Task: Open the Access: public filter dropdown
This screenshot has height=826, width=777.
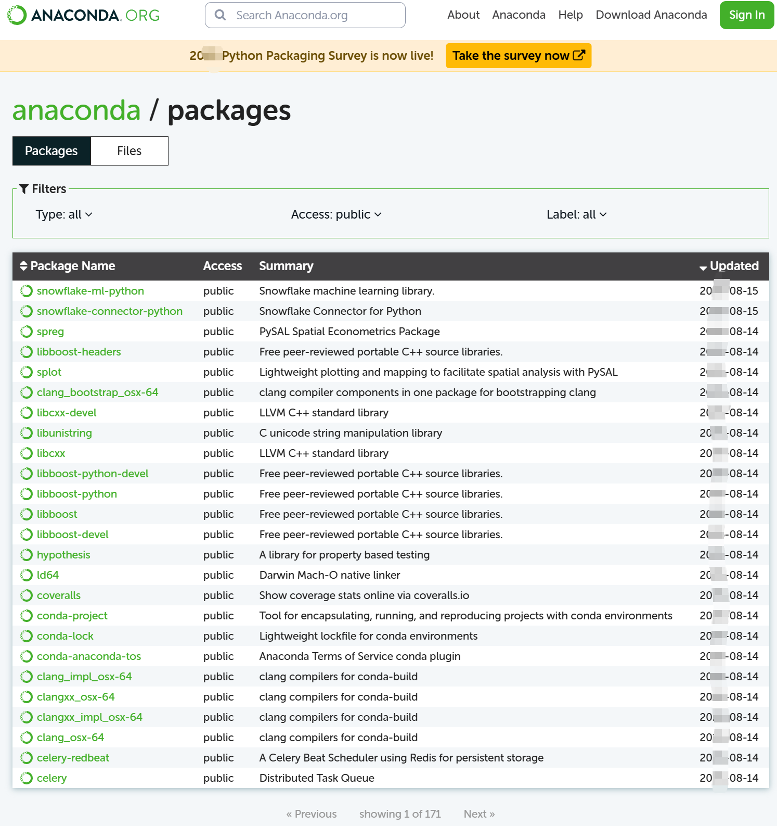Action: (336, 214)
